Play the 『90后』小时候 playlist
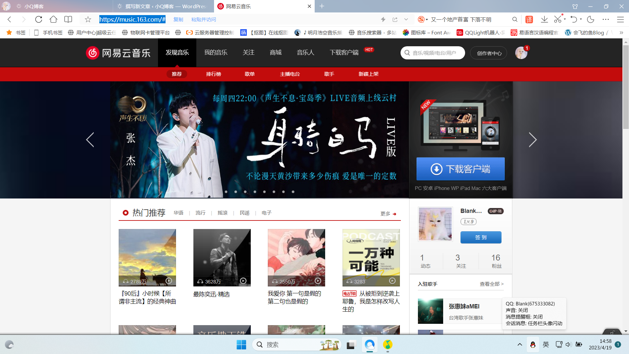629x354 pixels. (168, 281)
